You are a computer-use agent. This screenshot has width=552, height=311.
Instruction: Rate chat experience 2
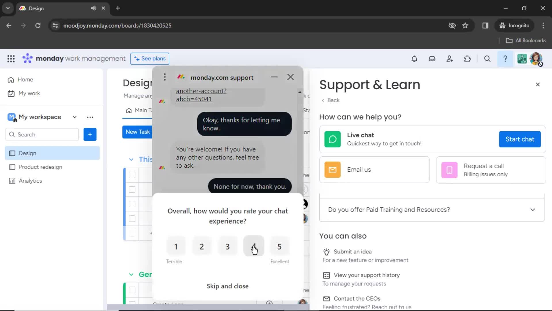click(x=202, y=246)
